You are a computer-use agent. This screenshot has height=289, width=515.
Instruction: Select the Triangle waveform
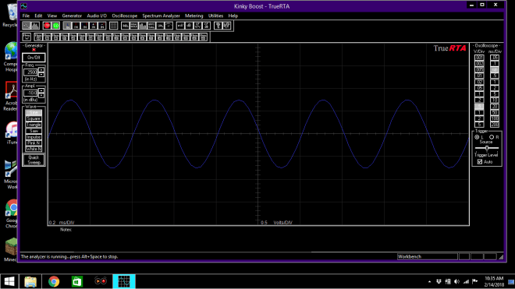click(x=34, y=125)
